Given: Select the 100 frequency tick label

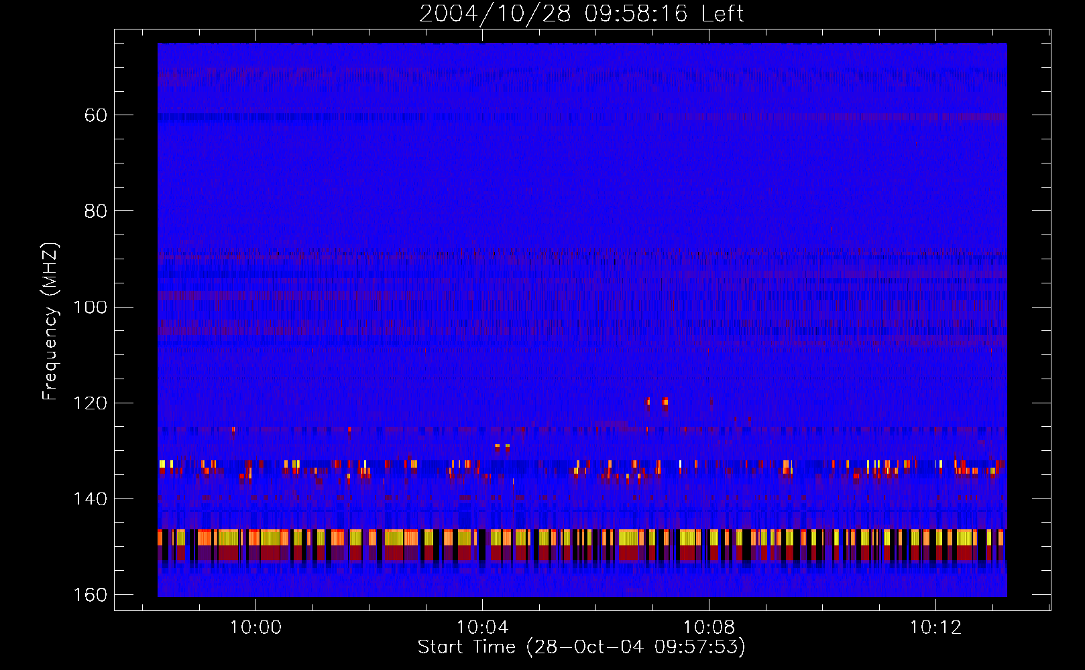Looking at the screenshot, I should click(90, 307).
